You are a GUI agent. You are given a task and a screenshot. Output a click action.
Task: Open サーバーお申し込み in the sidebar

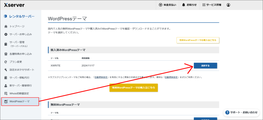tap(21, 35)
